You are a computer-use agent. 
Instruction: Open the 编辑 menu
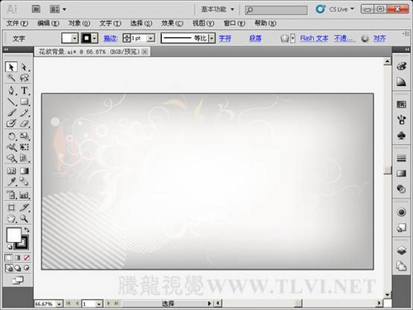coord(48,23)
